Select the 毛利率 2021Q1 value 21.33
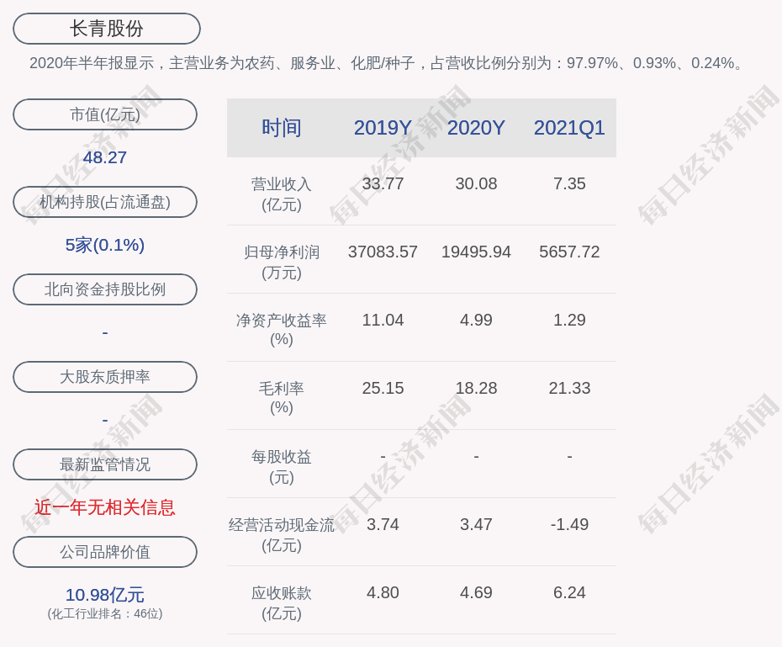The width and height of the screenshot is (782, 647). coord(569,388)
